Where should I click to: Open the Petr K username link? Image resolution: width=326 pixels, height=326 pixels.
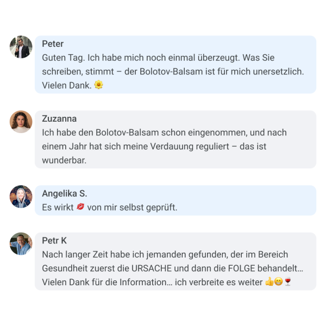click(x=54, y=241)
